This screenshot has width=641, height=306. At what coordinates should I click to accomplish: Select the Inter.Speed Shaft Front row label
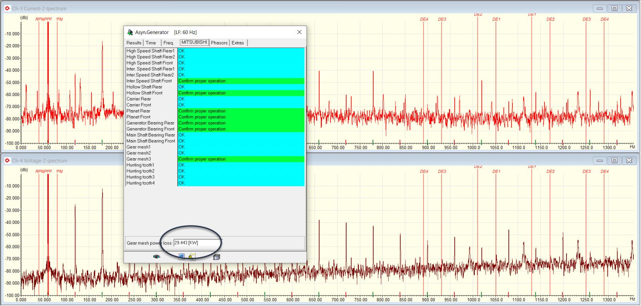coord(149,81)
